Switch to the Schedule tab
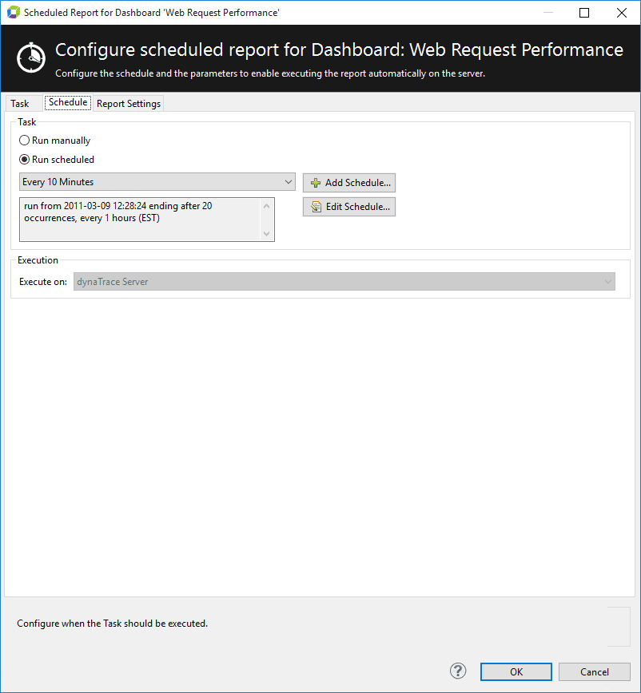The height and width of the screenshot is (693, 641). [68, 102]
